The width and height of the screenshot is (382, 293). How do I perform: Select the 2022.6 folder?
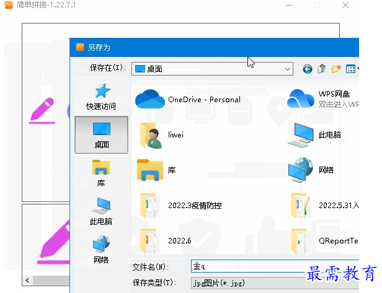click(166, 241)
